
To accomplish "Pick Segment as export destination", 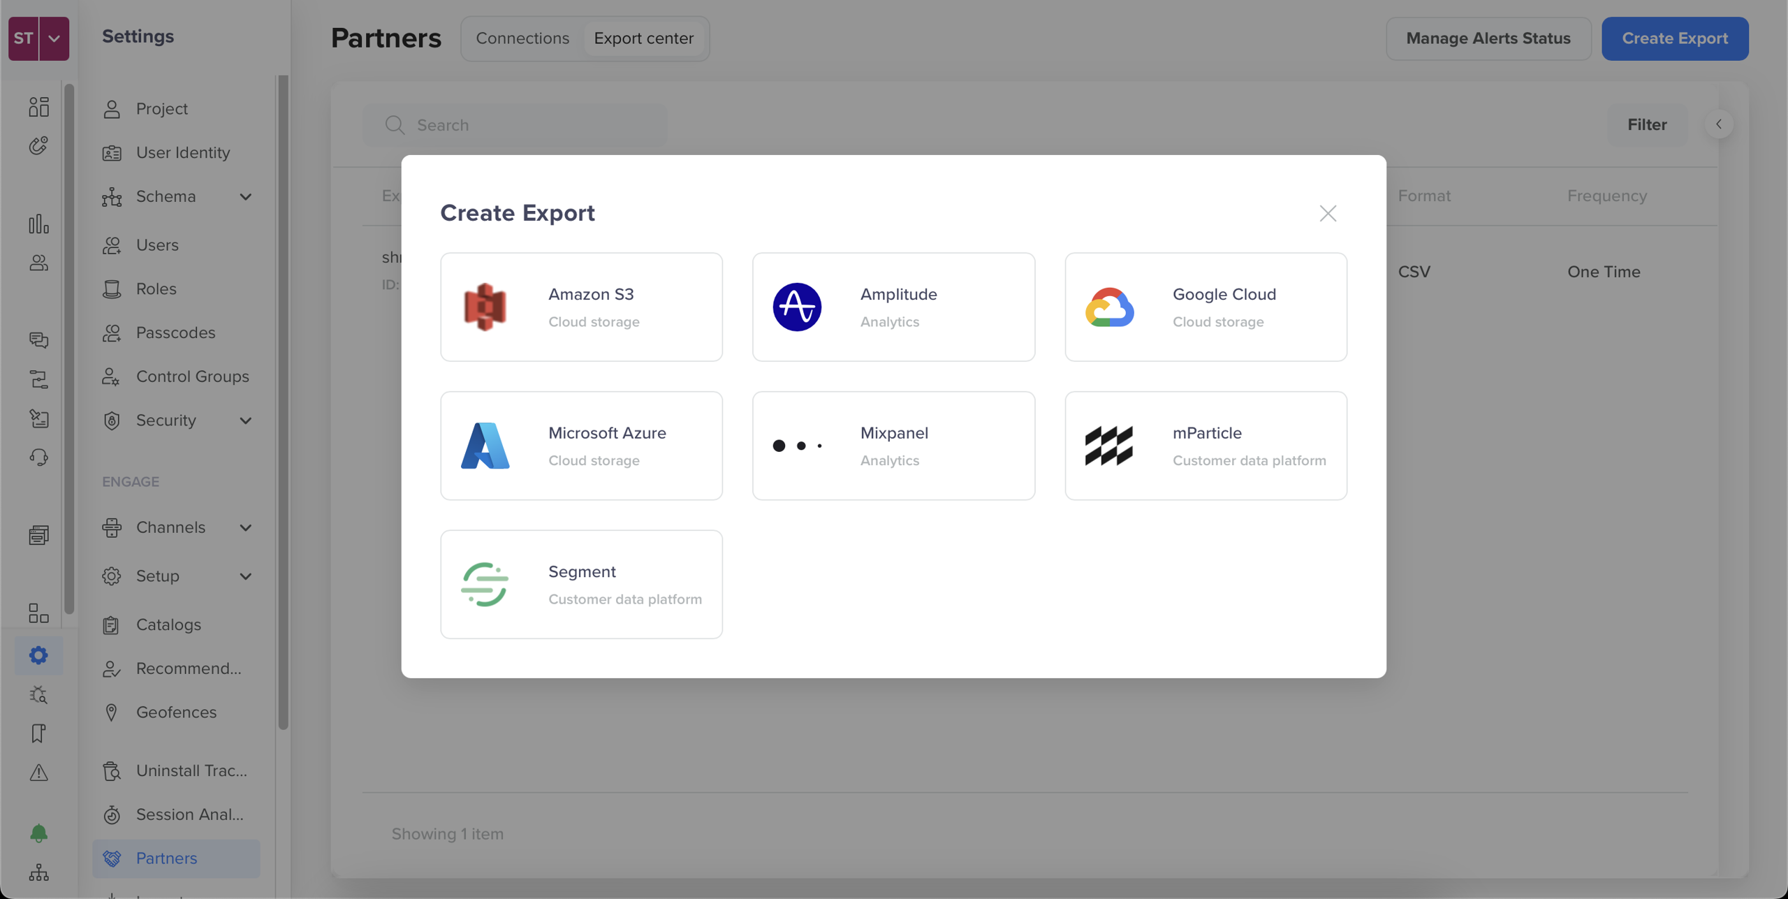I will [581, 584].
